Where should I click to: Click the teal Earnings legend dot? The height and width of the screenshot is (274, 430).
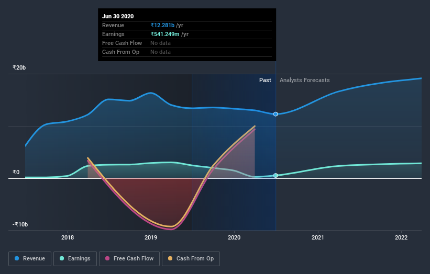tap(62, 258)
